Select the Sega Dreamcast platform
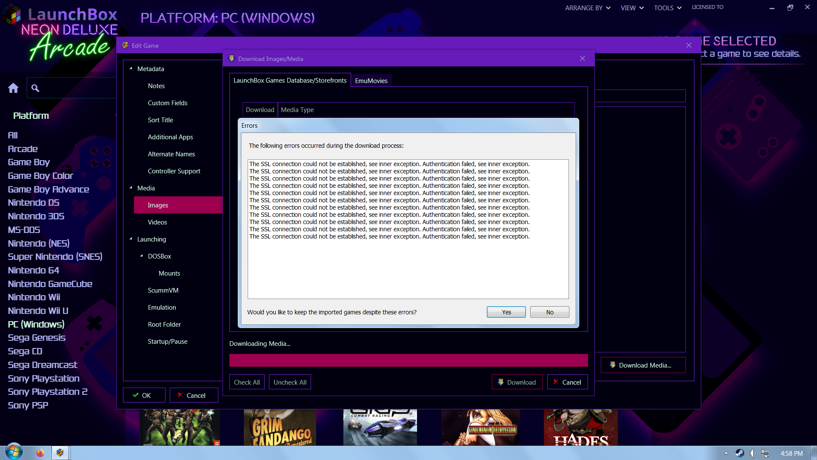Image resolution: width=817 pixels, height=460 pixels. [x=43, y=365]
